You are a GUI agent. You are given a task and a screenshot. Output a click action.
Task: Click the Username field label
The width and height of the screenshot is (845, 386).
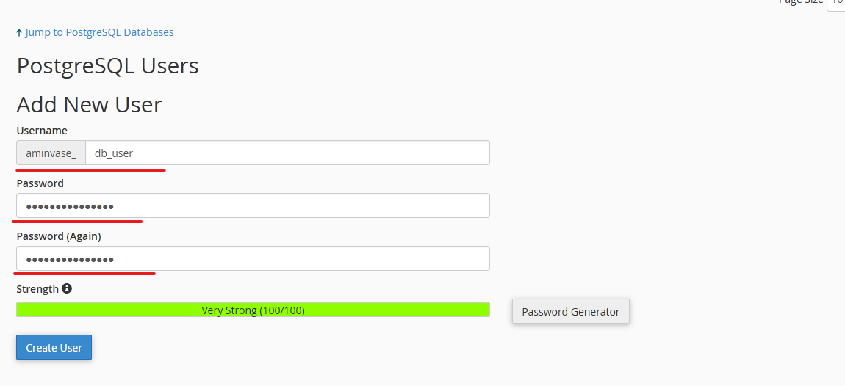(x=42, y=131)
